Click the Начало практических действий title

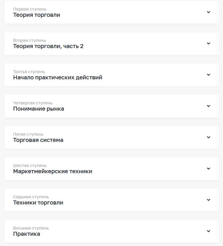(x=58, y=77)
